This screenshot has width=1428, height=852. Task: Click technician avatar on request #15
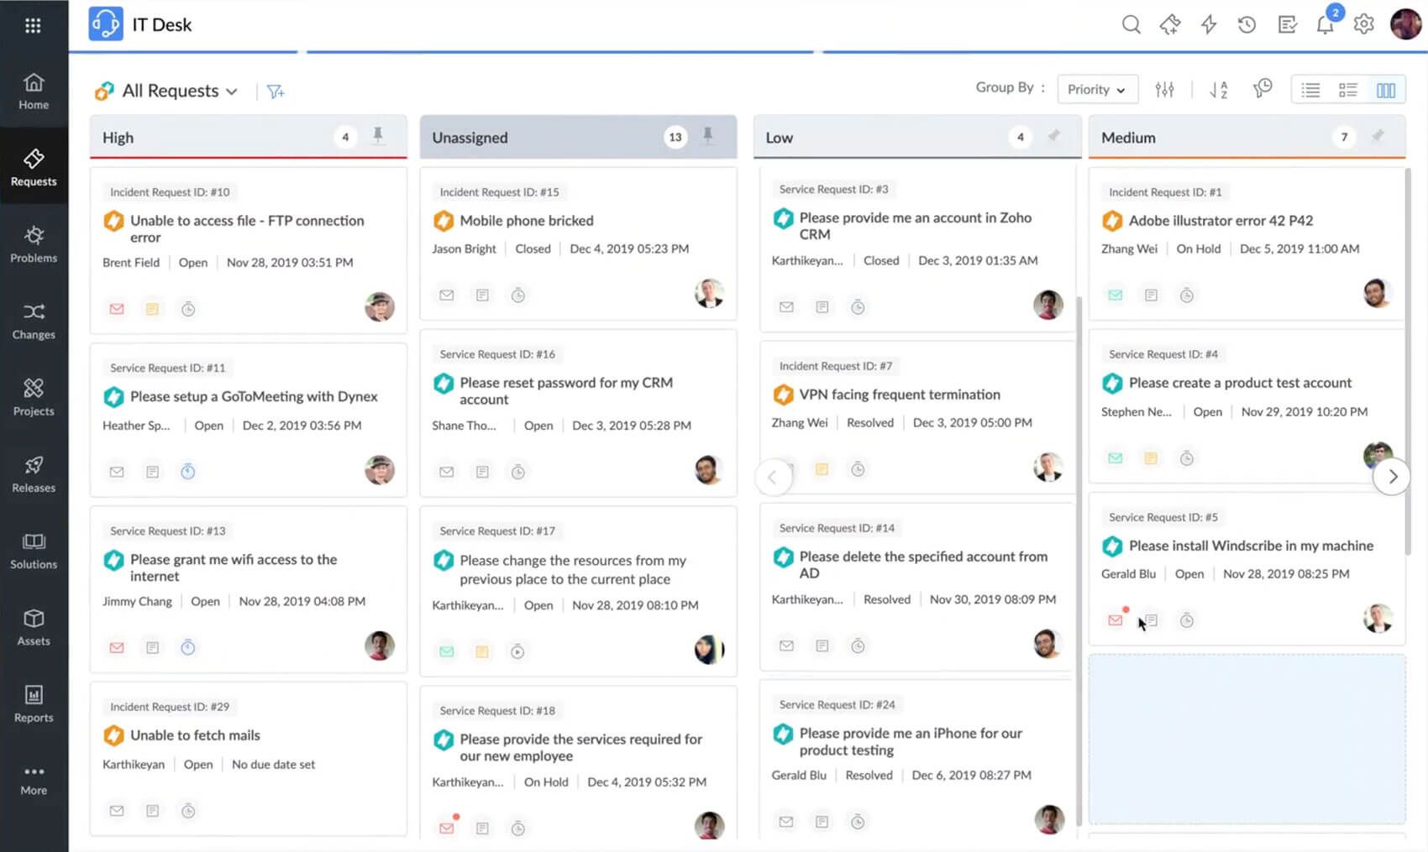point(710,294)
